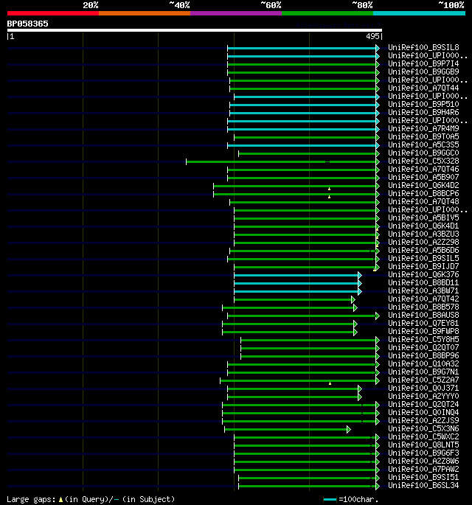Open hit UniRef100_B9SIL8

[423, 47]
